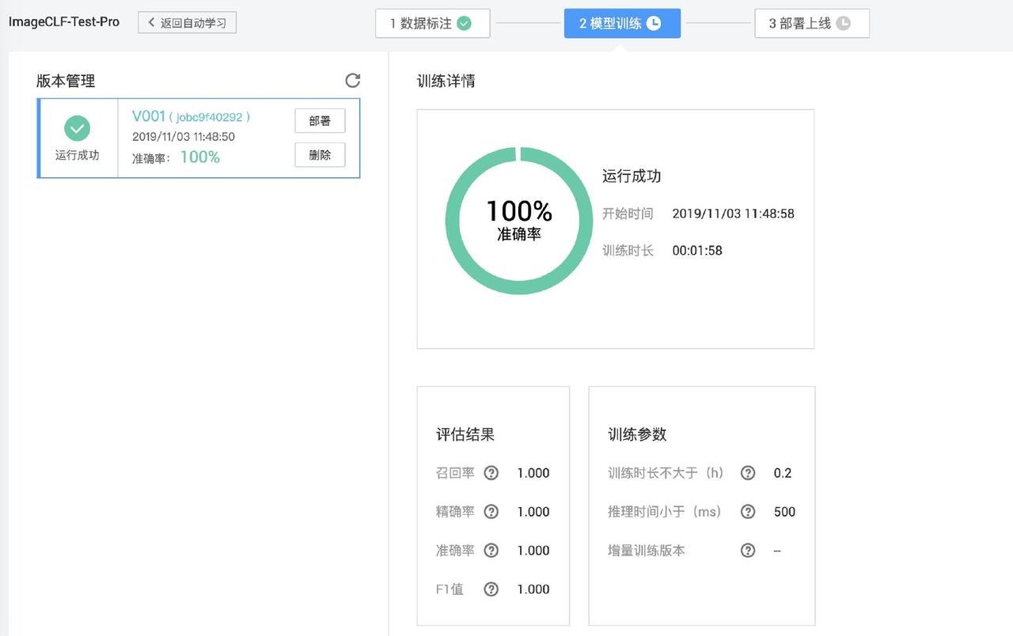The width and height of the screenshot is (1013, 636).
Task: Click the green success checkmark in version card
Action: (x=77, y=128)
